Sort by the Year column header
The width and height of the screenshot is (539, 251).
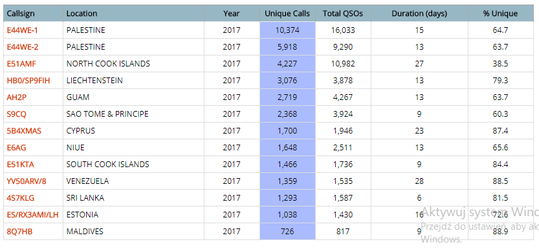(232, 14)
